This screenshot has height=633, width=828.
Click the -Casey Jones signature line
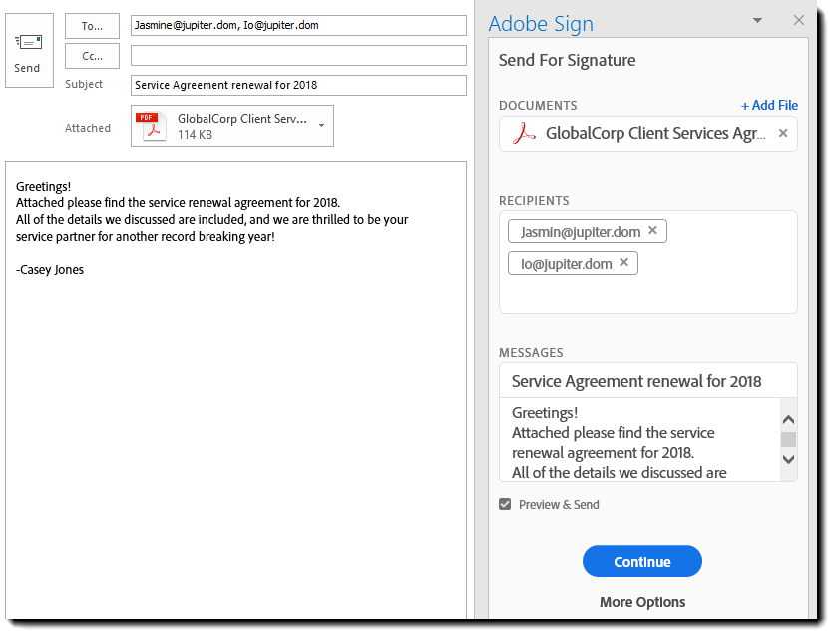pos(50,269)
